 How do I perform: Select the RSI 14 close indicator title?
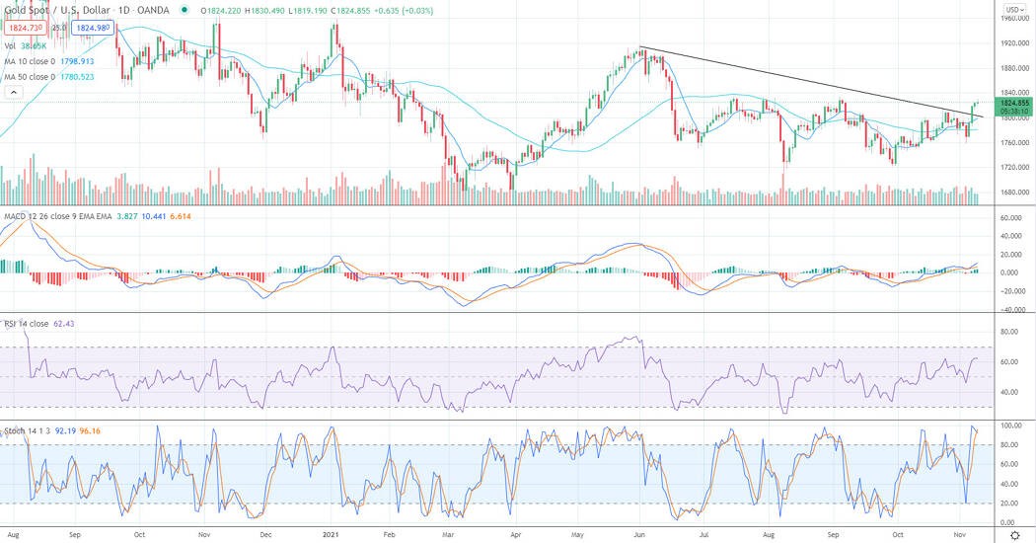(x=27, y=324)
